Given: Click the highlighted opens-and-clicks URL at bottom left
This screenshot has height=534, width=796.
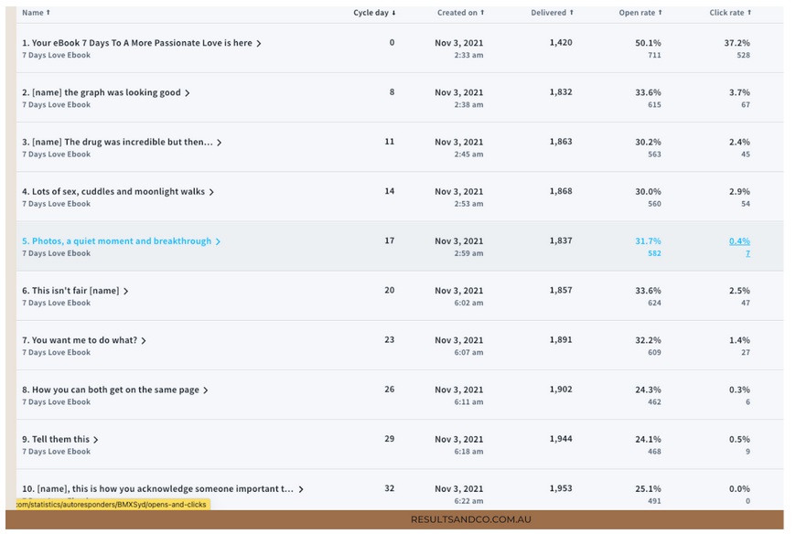Looking at the screenshot, I should [x=109, y=504].
